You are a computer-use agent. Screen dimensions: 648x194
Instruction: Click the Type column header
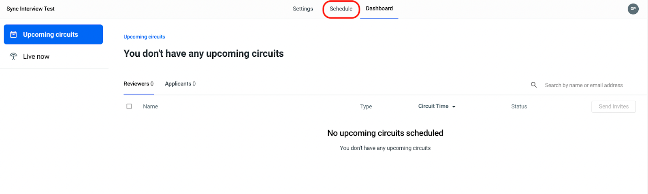pyautogui.click(x=366, y=107)
